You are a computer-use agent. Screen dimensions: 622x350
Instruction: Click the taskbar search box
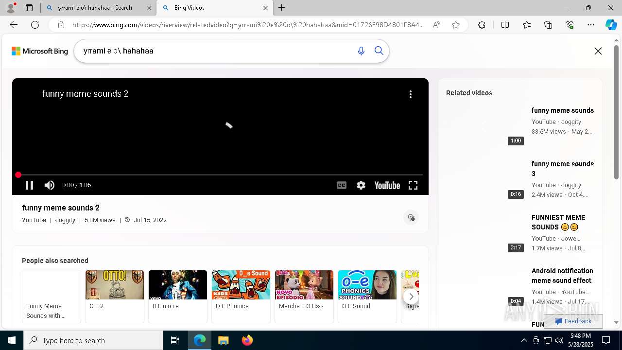tap(93, 340)
